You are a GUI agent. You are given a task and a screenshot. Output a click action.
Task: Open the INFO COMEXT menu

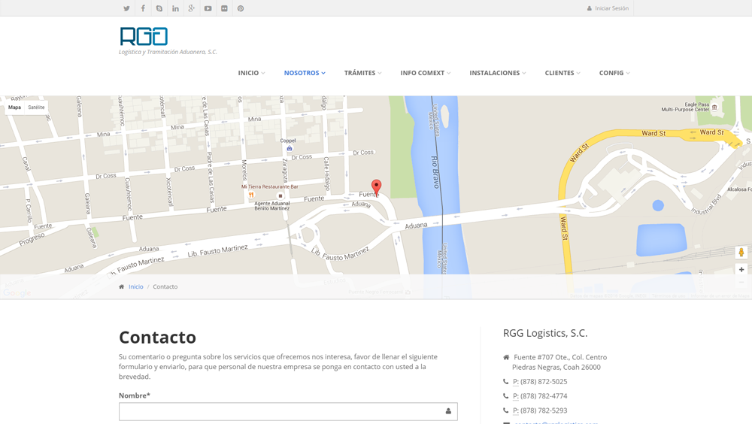[426, 73]
